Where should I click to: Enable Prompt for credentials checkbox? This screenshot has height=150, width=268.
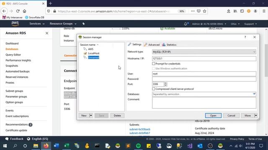154,64
